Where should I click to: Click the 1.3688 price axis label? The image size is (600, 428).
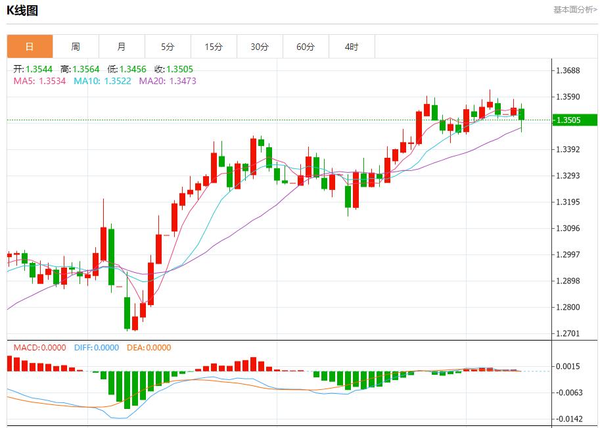point(568,70)
